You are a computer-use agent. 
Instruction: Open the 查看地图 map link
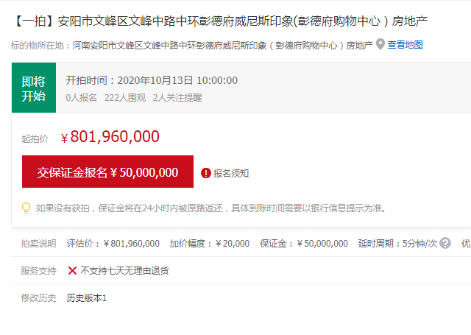tap(405, 45)
